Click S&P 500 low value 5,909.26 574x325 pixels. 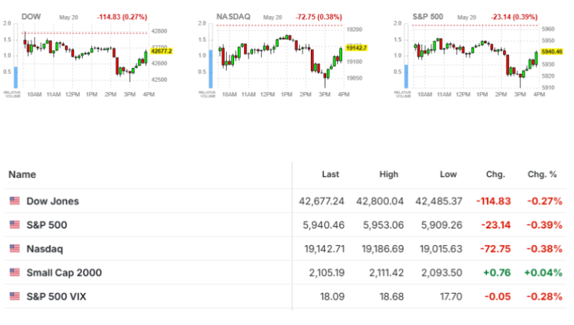coord(441,225)
